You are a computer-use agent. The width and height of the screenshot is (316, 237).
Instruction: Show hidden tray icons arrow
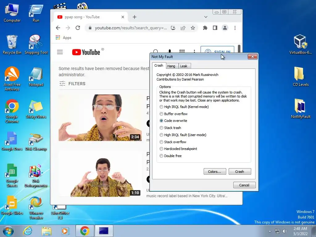(270, 231)
